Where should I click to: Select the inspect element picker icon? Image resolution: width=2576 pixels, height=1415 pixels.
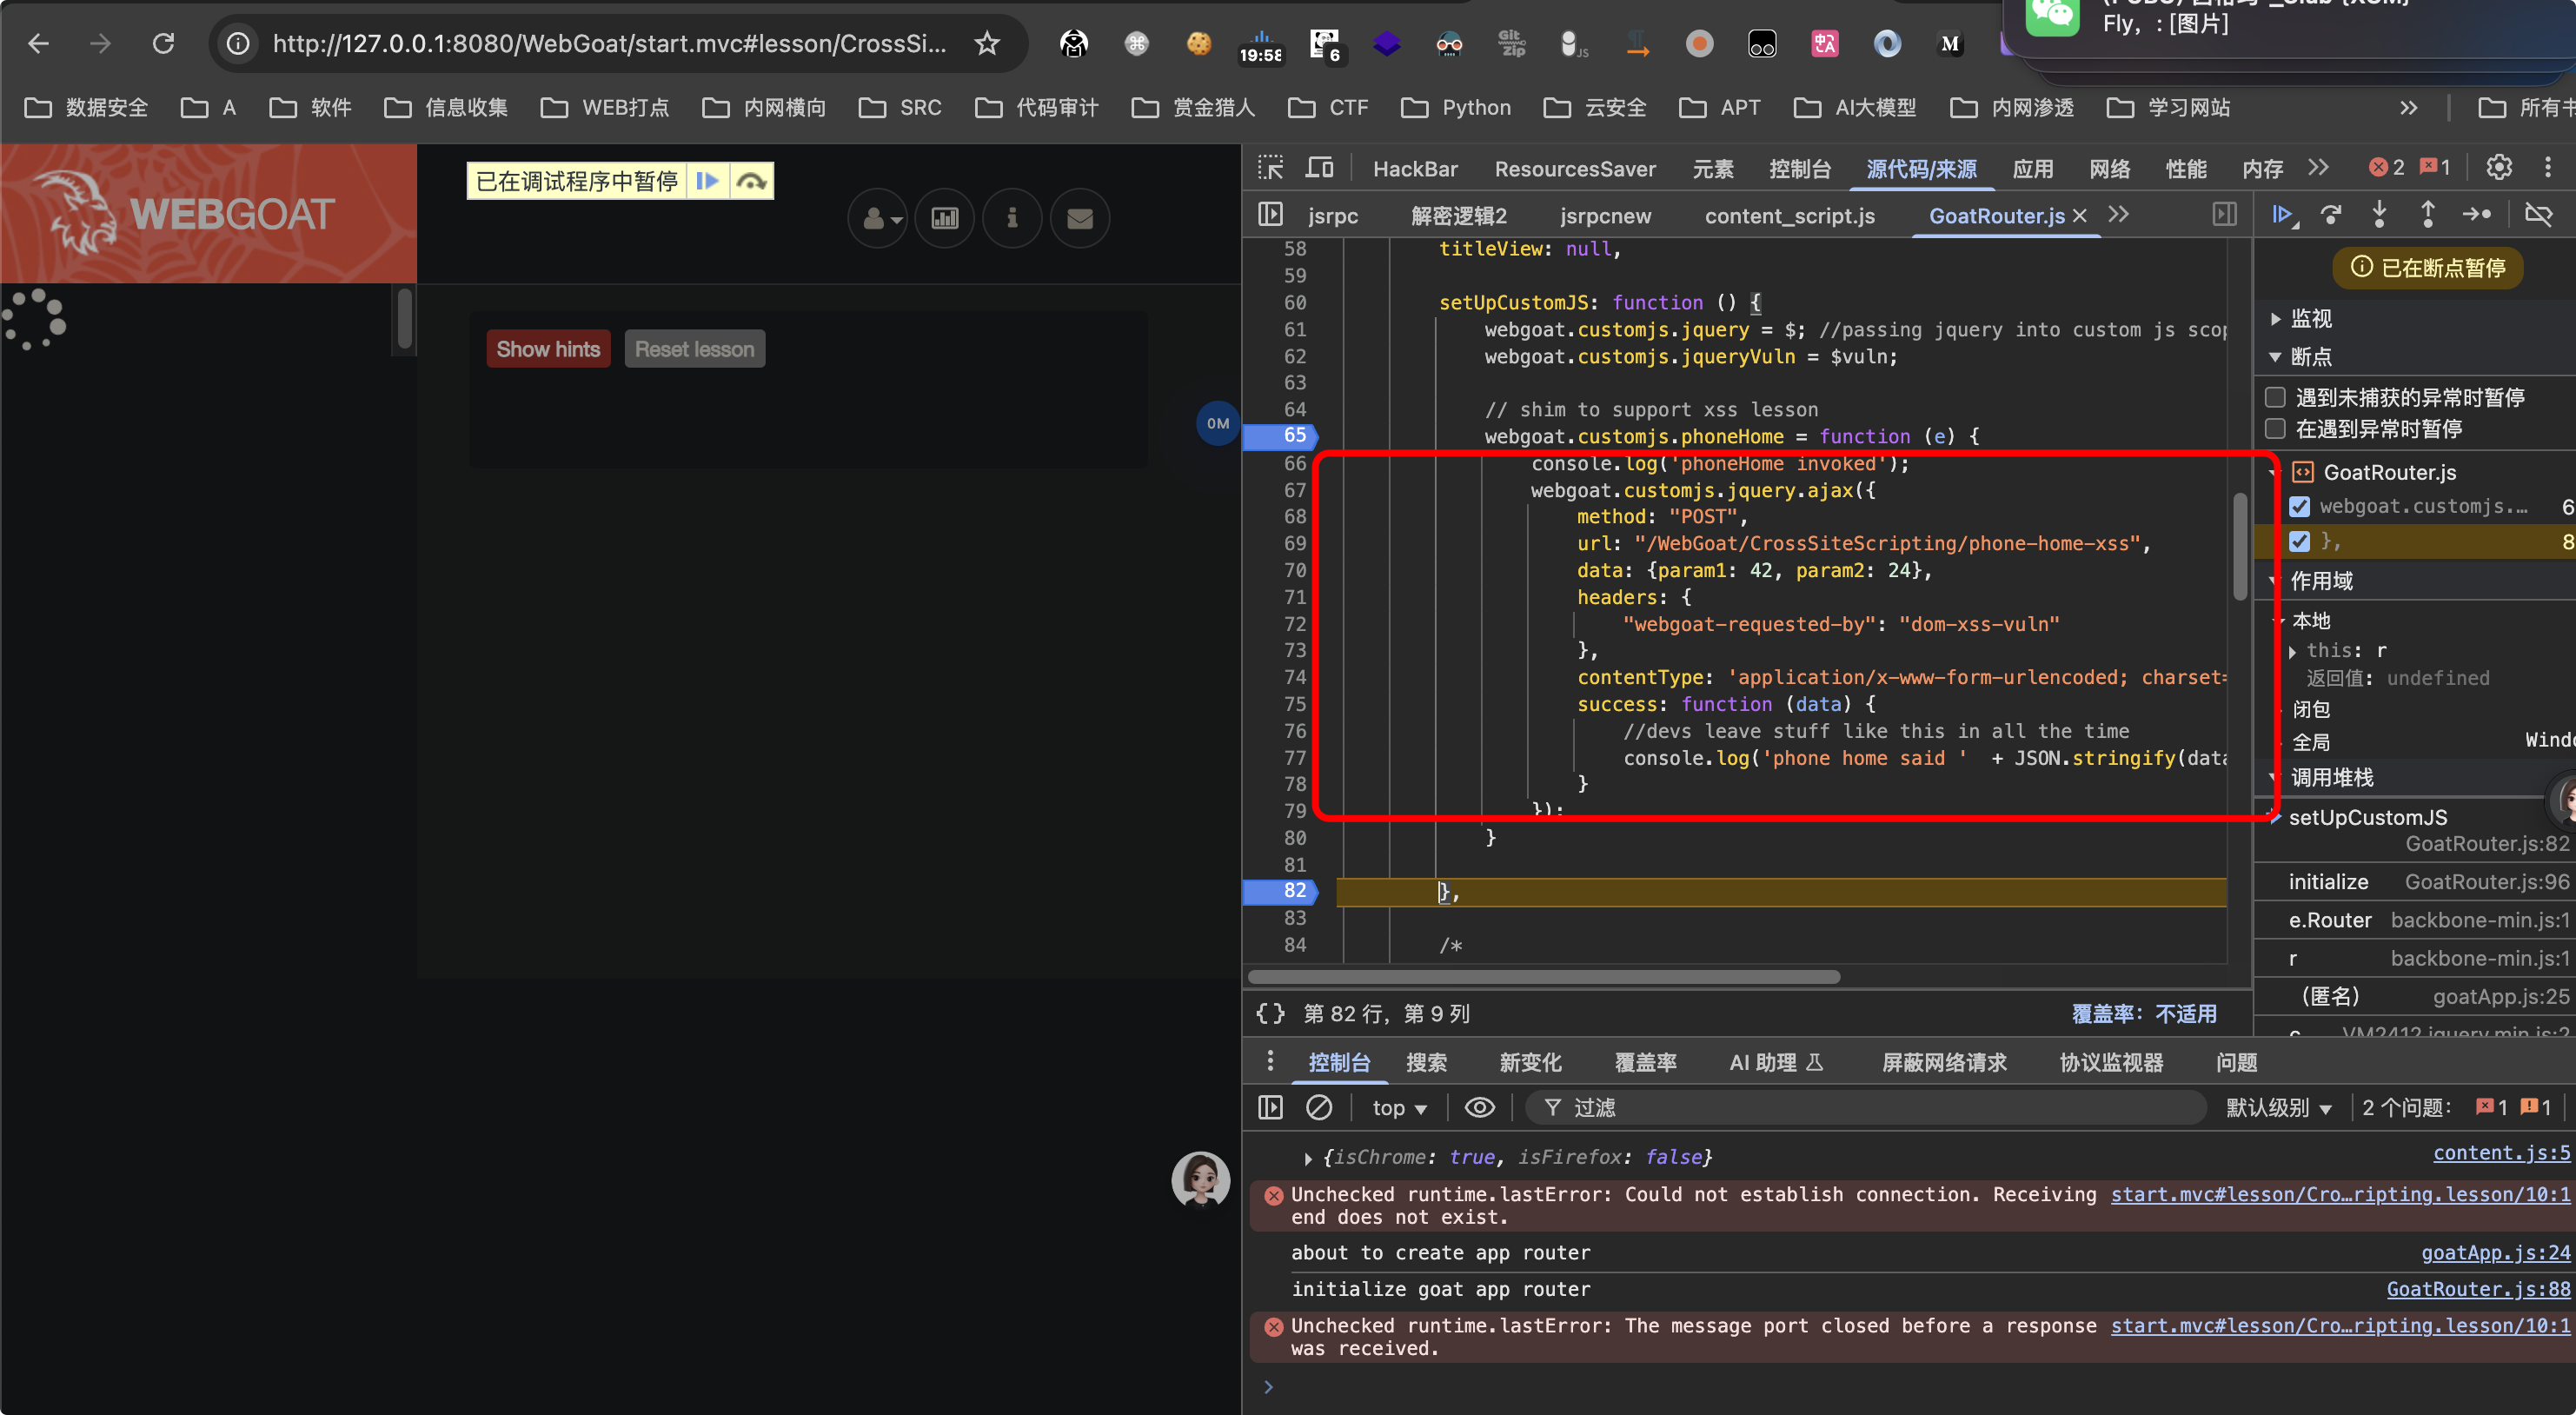point(1271,167)
